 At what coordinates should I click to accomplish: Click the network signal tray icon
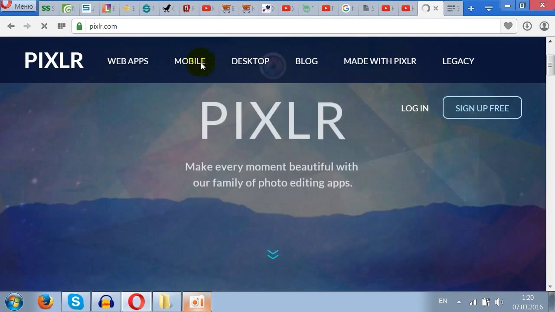pos(473,302)
